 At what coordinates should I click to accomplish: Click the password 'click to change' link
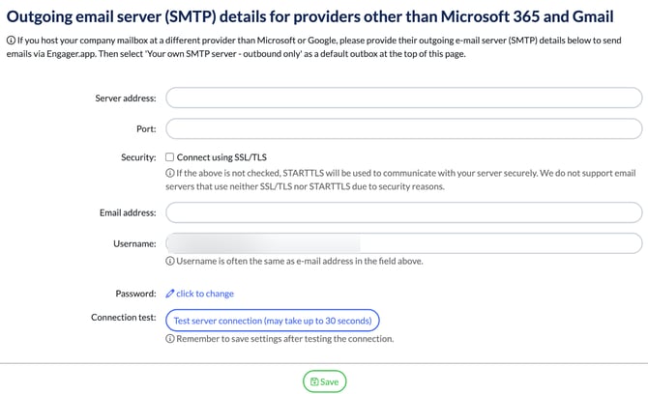[205, 294]
